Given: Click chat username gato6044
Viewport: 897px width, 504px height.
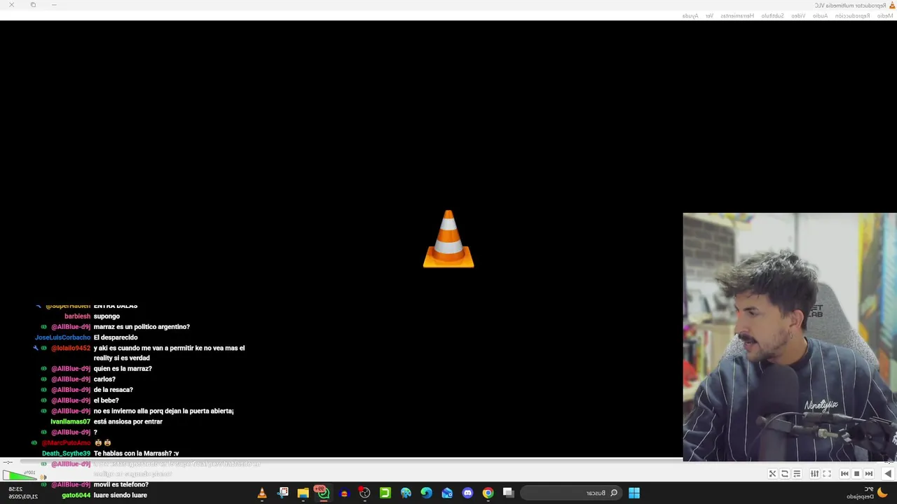Looking at the screenshot, I should [x=76, y=495].
